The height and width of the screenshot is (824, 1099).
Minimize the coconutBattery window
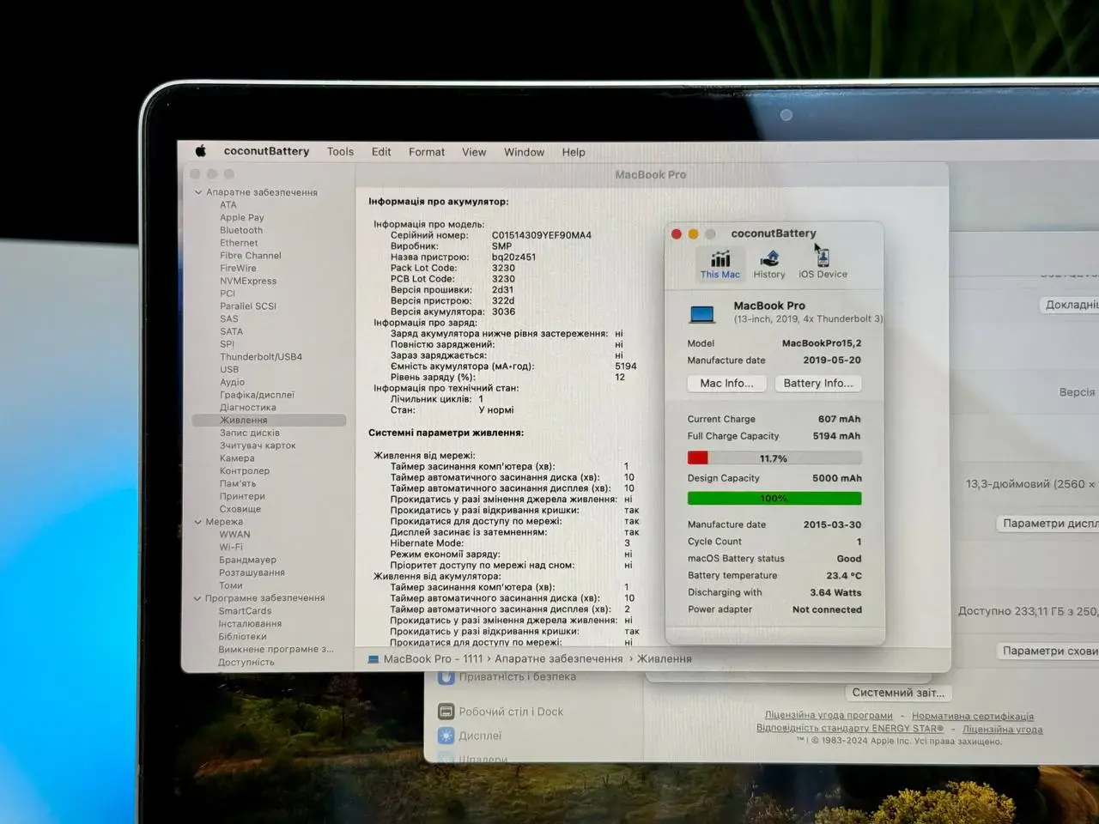point(694,233)
